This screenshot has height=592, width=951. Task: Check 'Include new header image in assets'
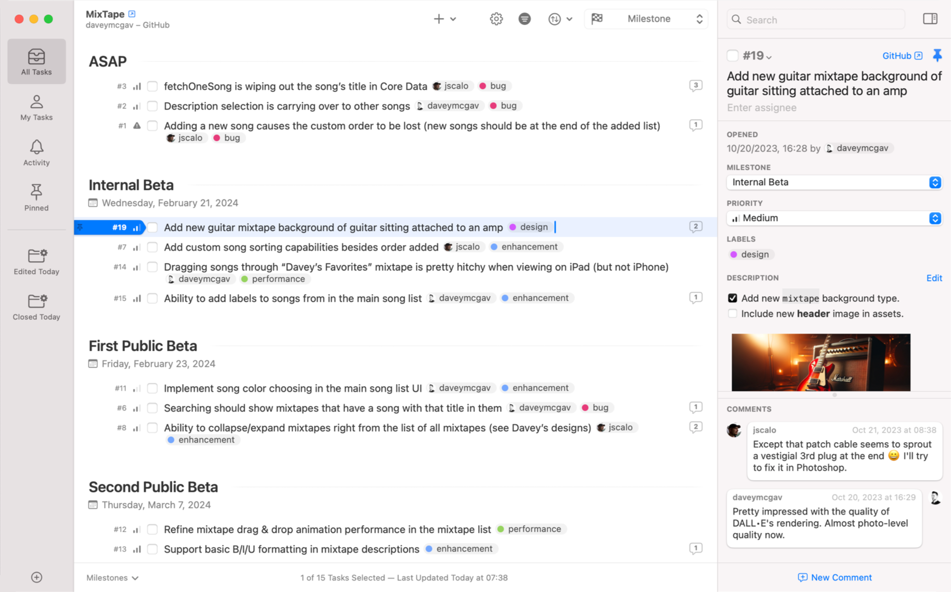coord(733,313)
